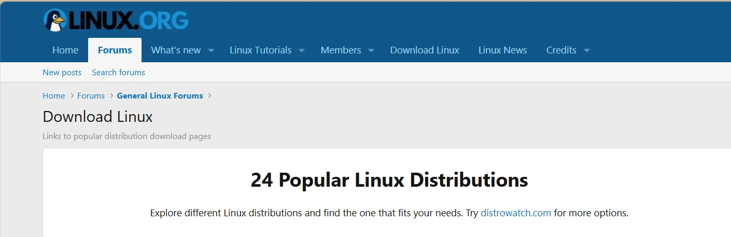Open the General Linux Forums breadcrumb
This screenshot has height=237, width=731.
[160, 96]
